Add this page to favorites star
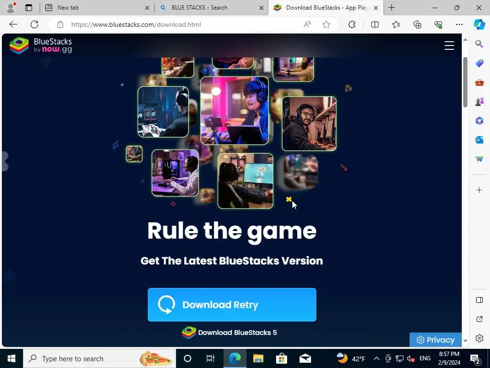This screenshot has width=490, height=368. pyautogui.click(x=326, y=24)
